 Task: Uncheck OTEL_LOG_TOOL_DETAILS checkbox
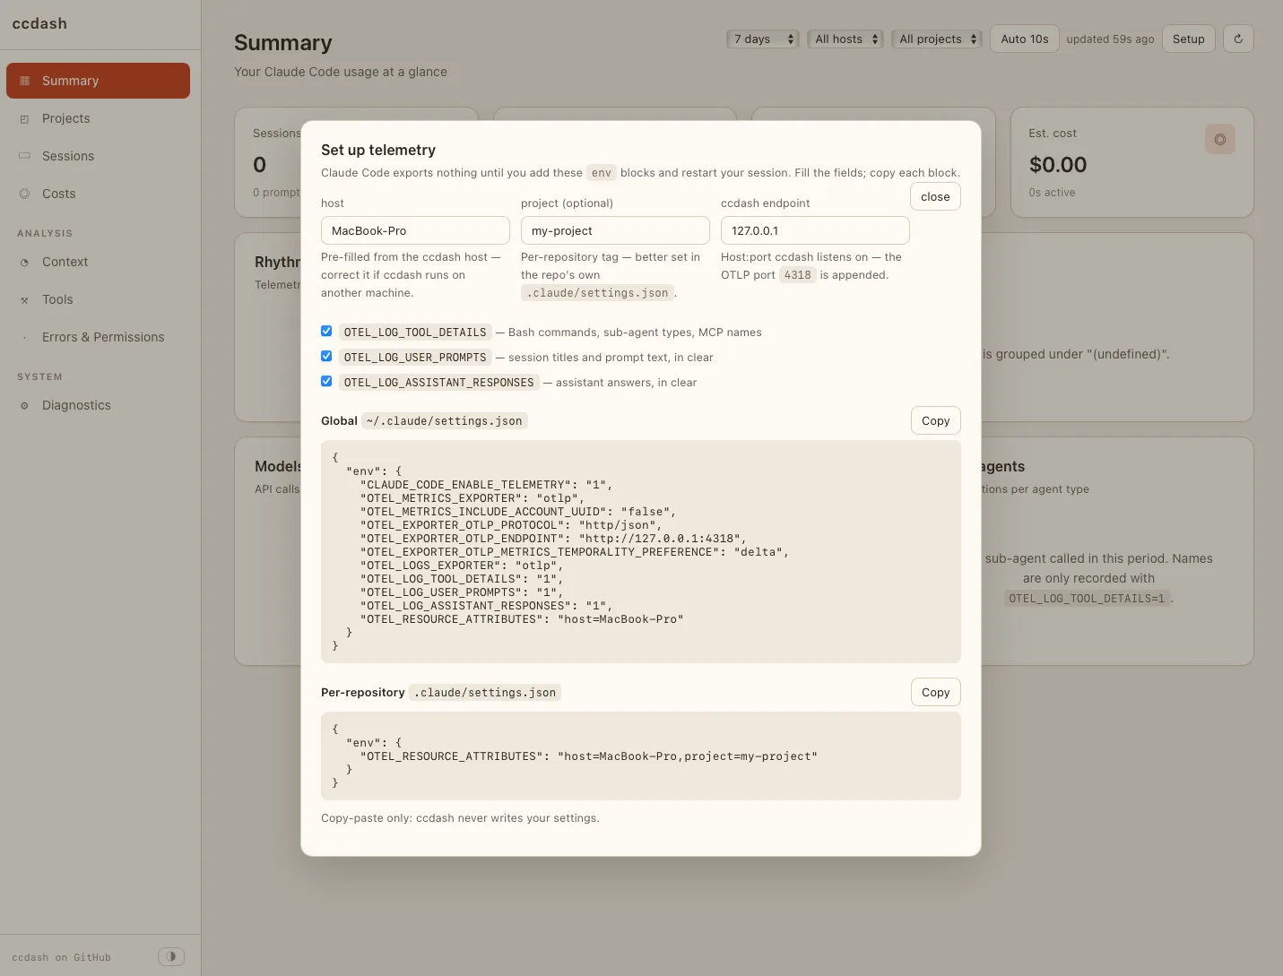(x=326, y=331)
